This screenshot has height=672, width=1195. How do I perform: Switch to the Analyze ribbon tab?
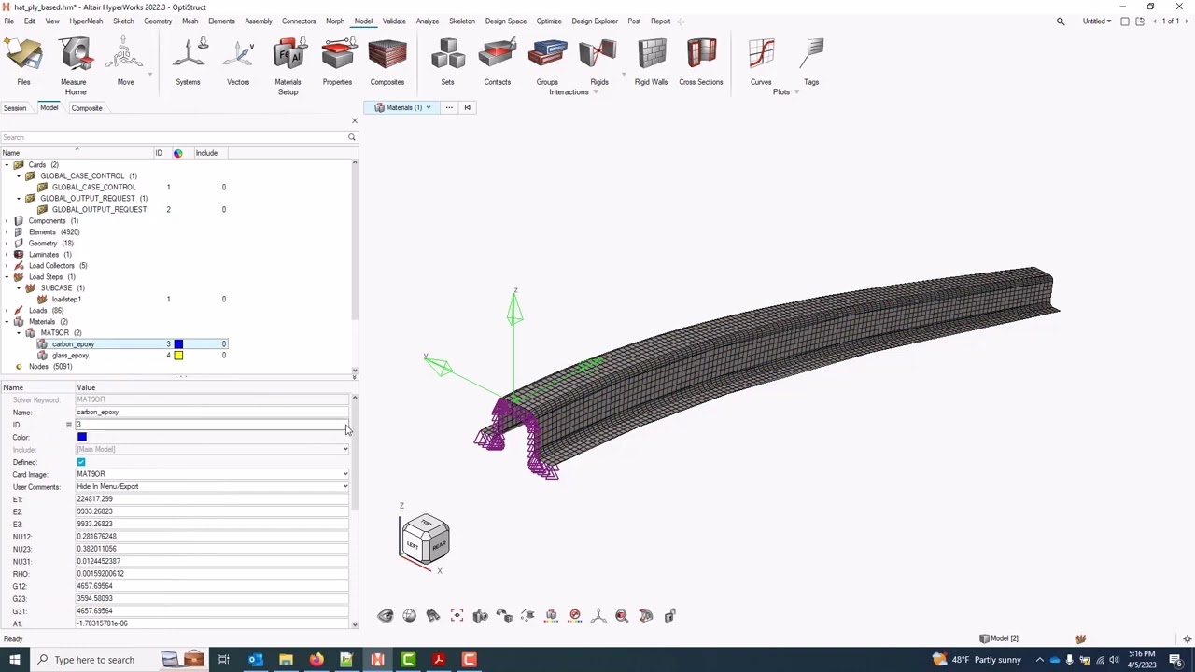click(x=427, y=21)
